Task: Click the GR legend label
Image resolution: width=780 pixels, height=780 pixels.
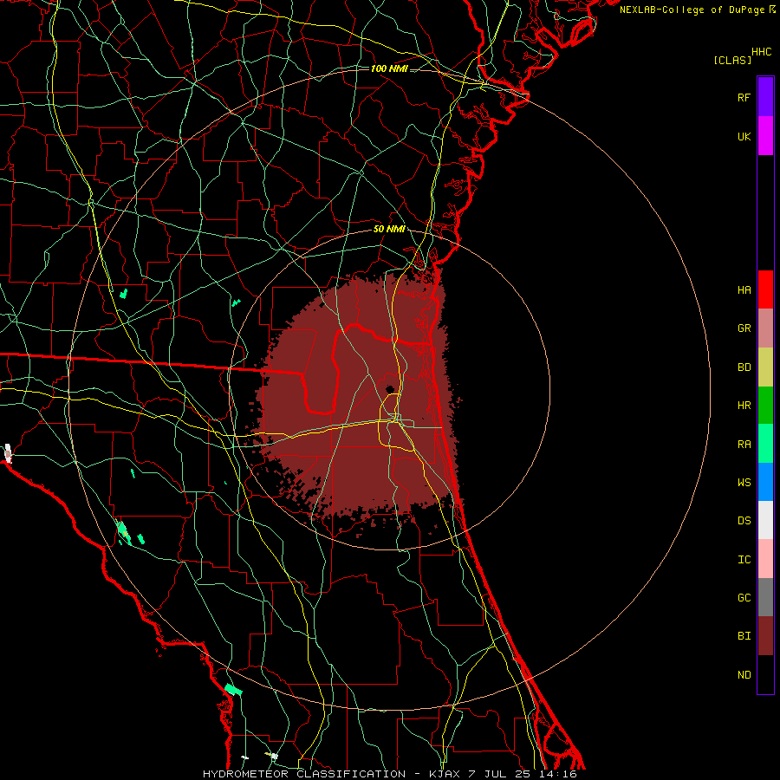Action: click(x=744, y=328)
